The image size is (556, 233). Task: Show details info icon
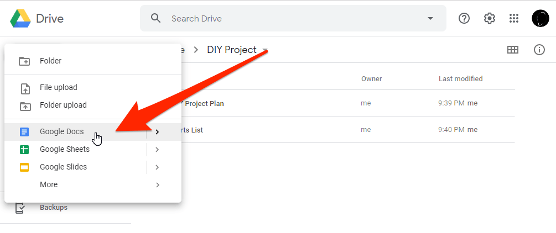tap(539, 50)
